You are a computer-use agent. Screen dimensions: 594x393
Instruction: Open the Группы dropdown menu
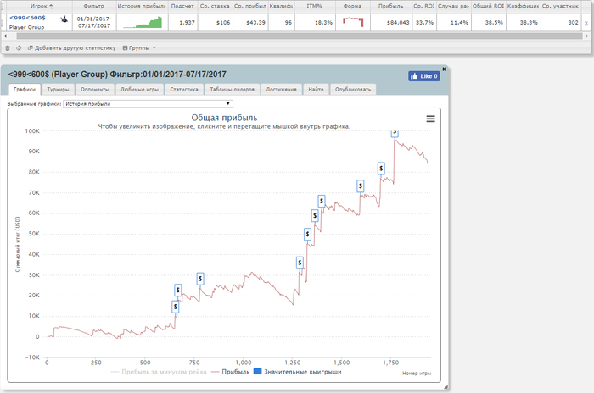[139, 48]
